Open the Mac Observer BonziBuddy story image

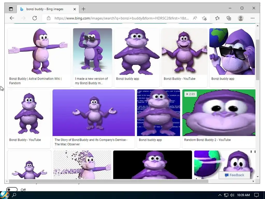click(x=94, y=113)
